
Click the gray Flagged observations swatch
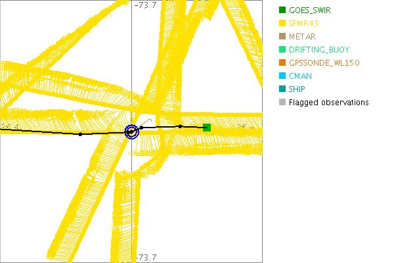[x=282, y=103]
